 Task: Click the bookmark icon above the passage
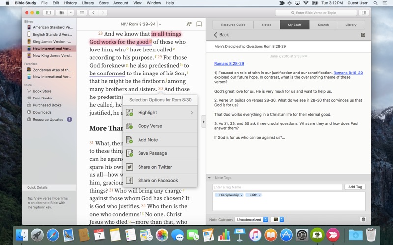pos(199,24)
